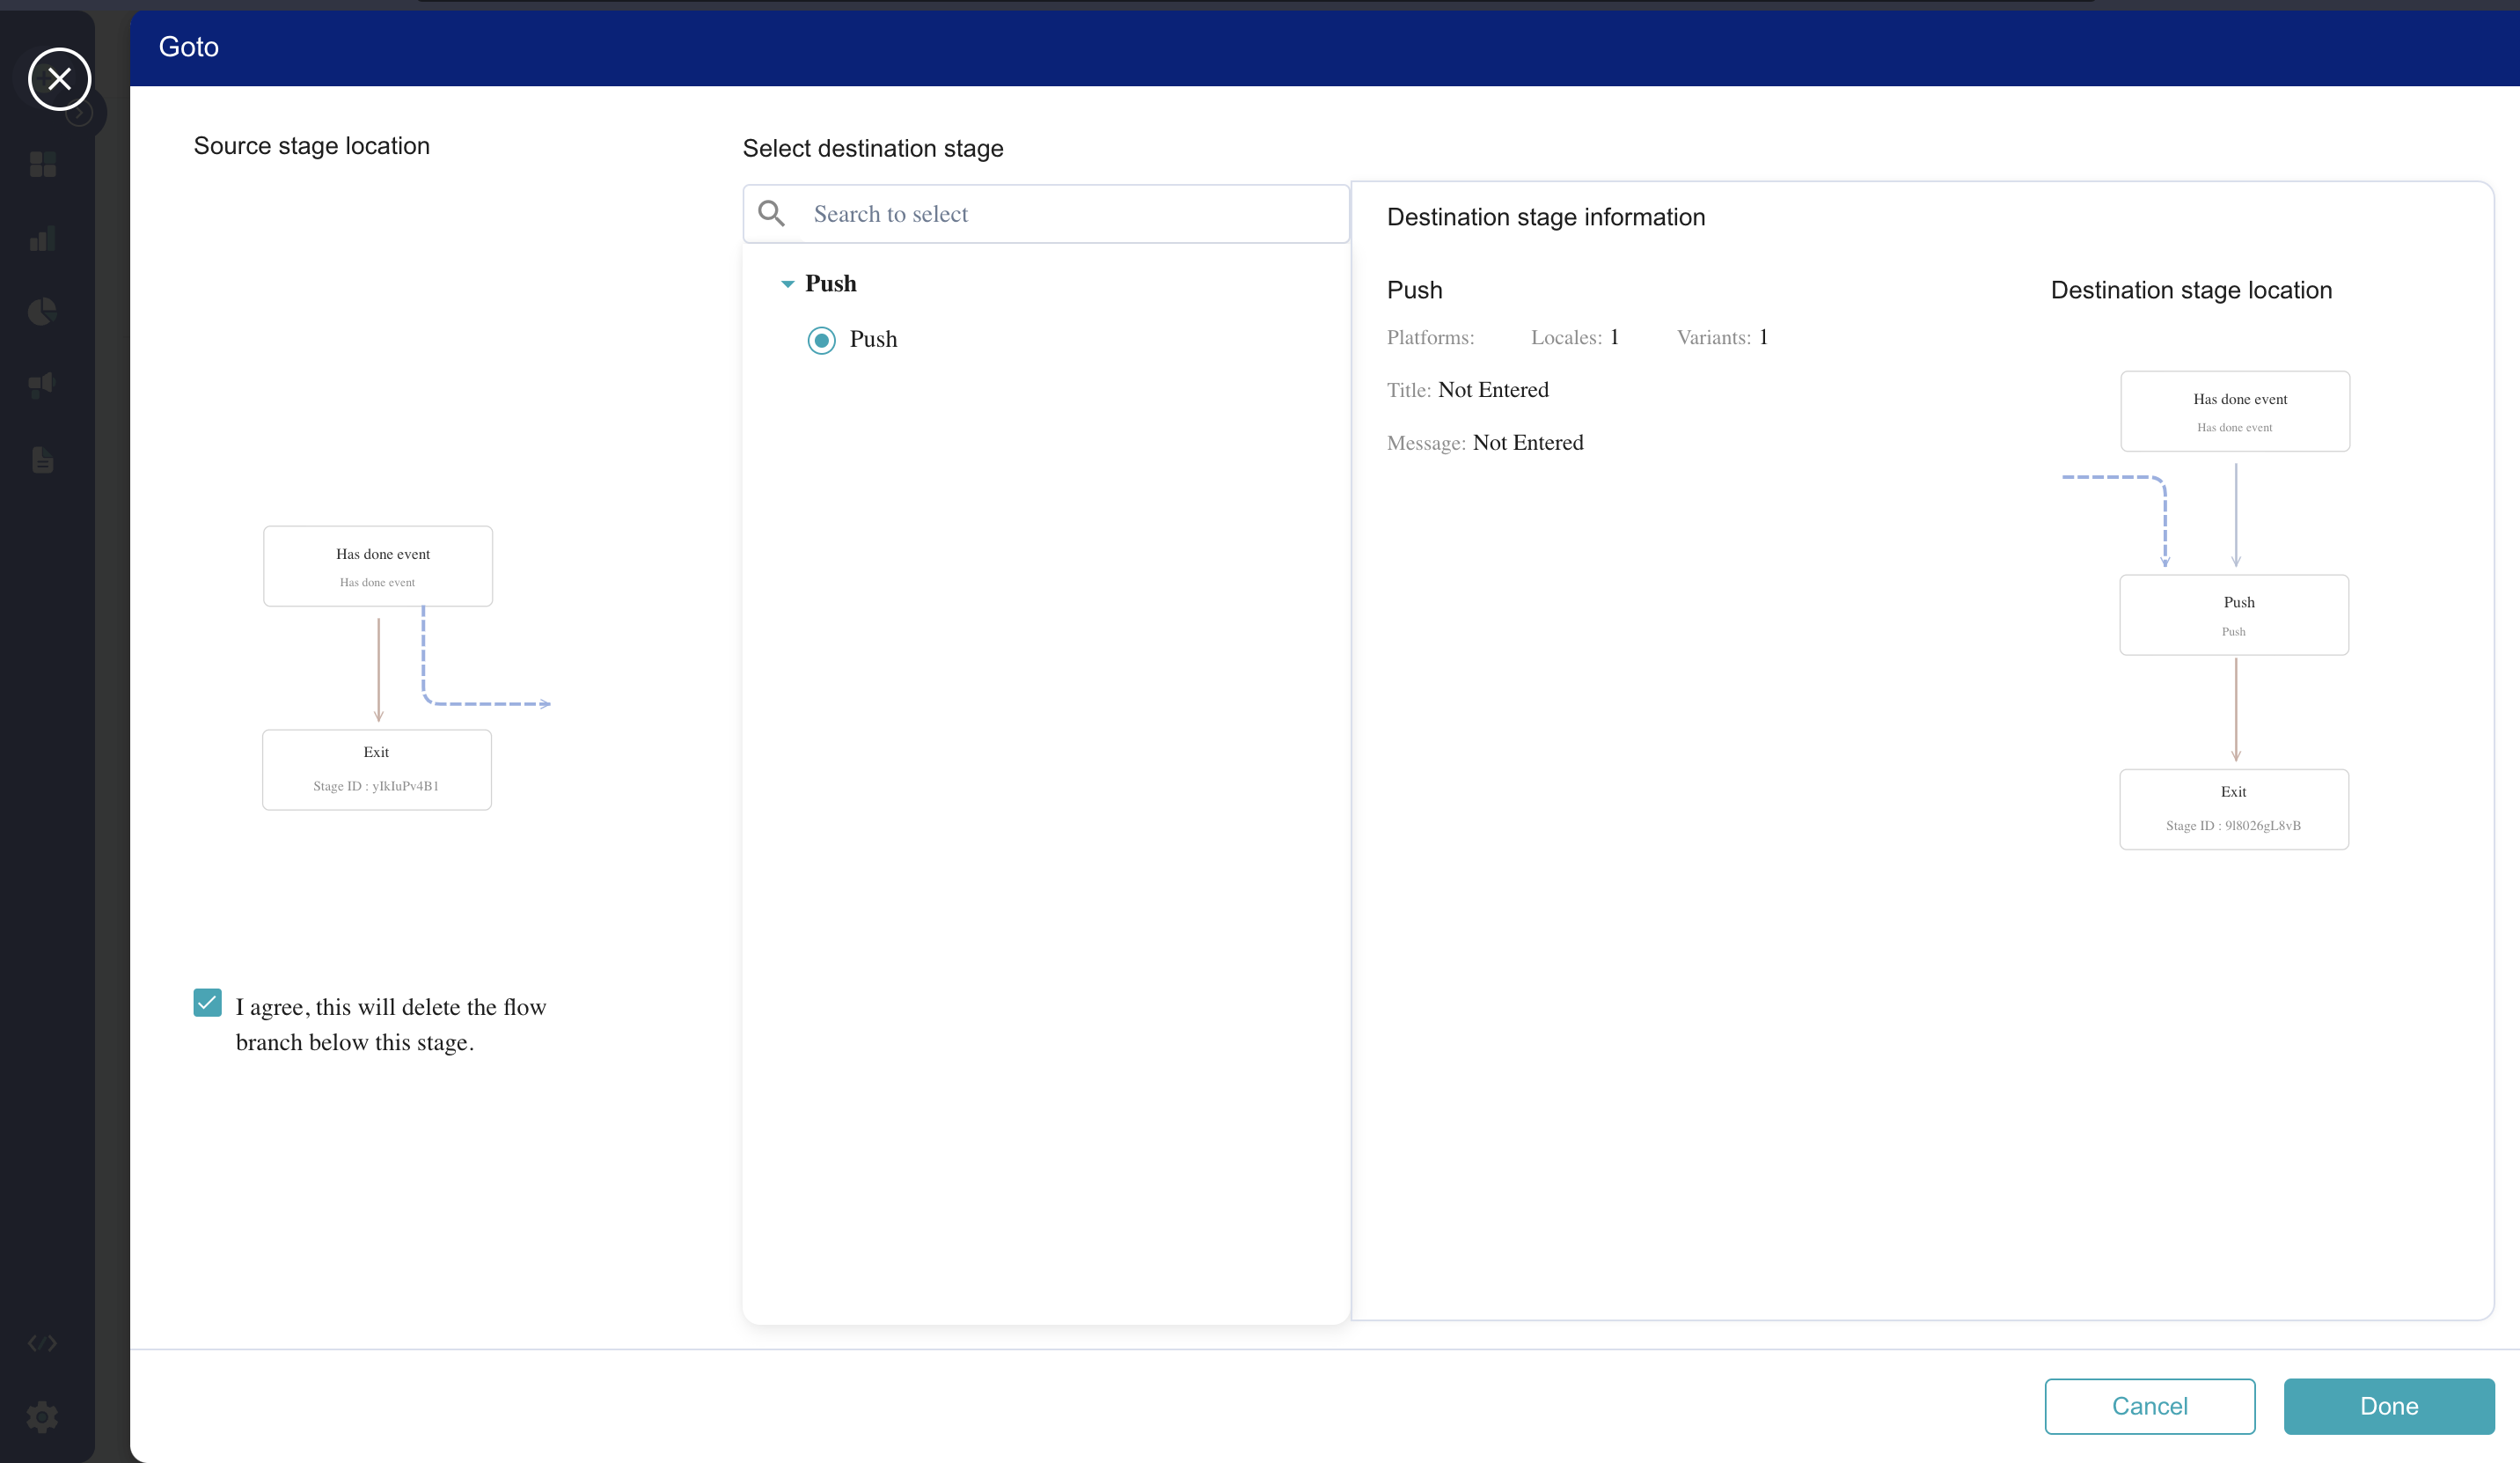Open the settings gear sidebar icon

pyautogui.click(x=42, y=1416)
